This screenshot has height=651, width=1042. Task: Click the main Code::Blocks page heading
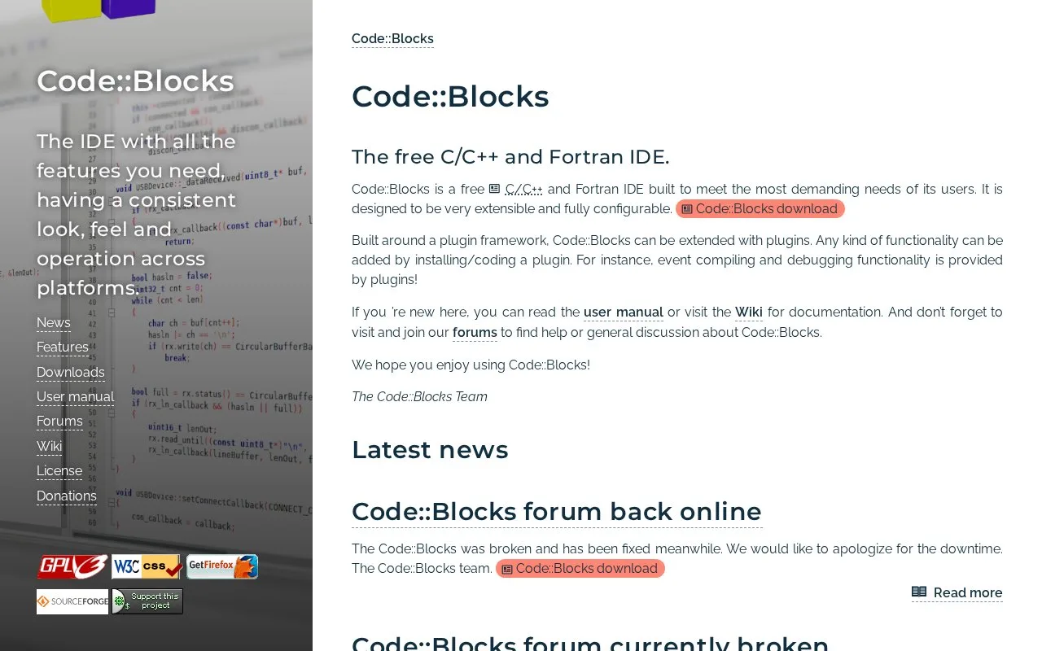pos(450,97)
